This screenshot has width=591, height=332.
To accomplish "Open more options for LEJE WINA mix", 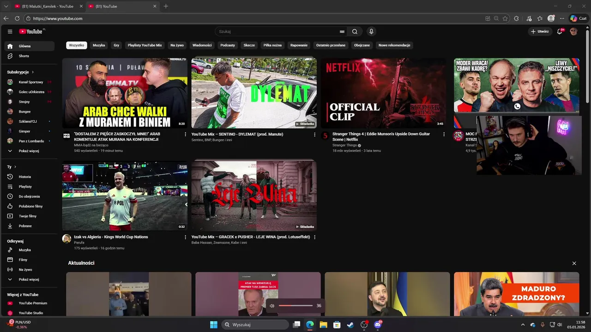I will tap(315, 237).
